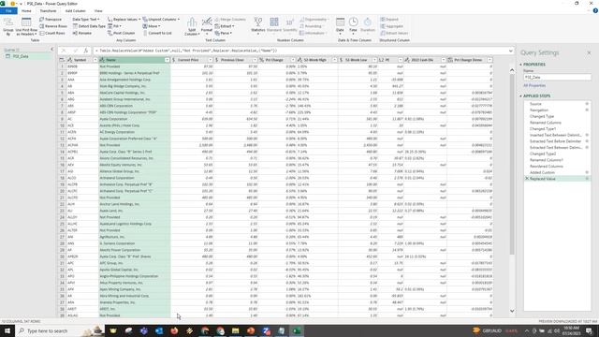Click gear icon for Added Custom step

coord(587,172)
